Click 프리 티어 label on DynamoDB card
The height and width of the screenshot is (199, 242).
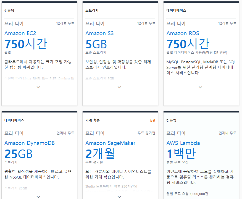14,133
